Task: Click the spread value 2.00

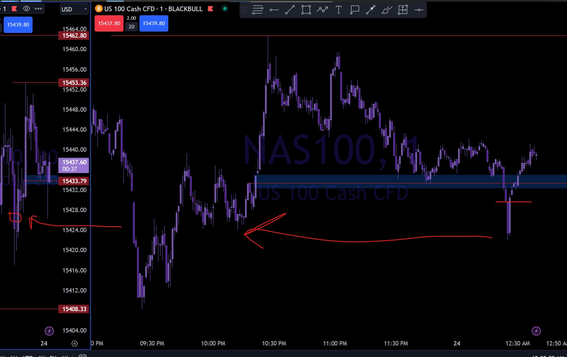Action: 131,18
